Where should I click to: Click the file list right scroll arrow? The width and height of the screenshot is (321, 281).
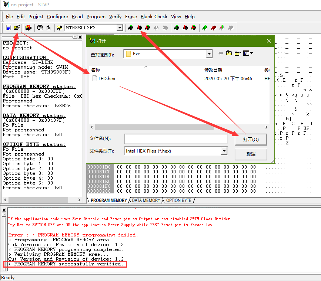tap(266, 127)
